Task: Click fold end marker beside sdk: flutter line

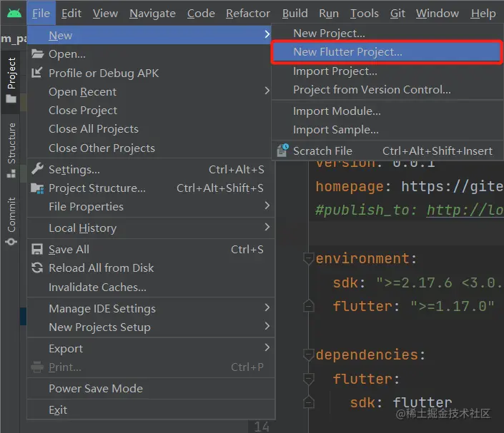Action: coord(308,402)
